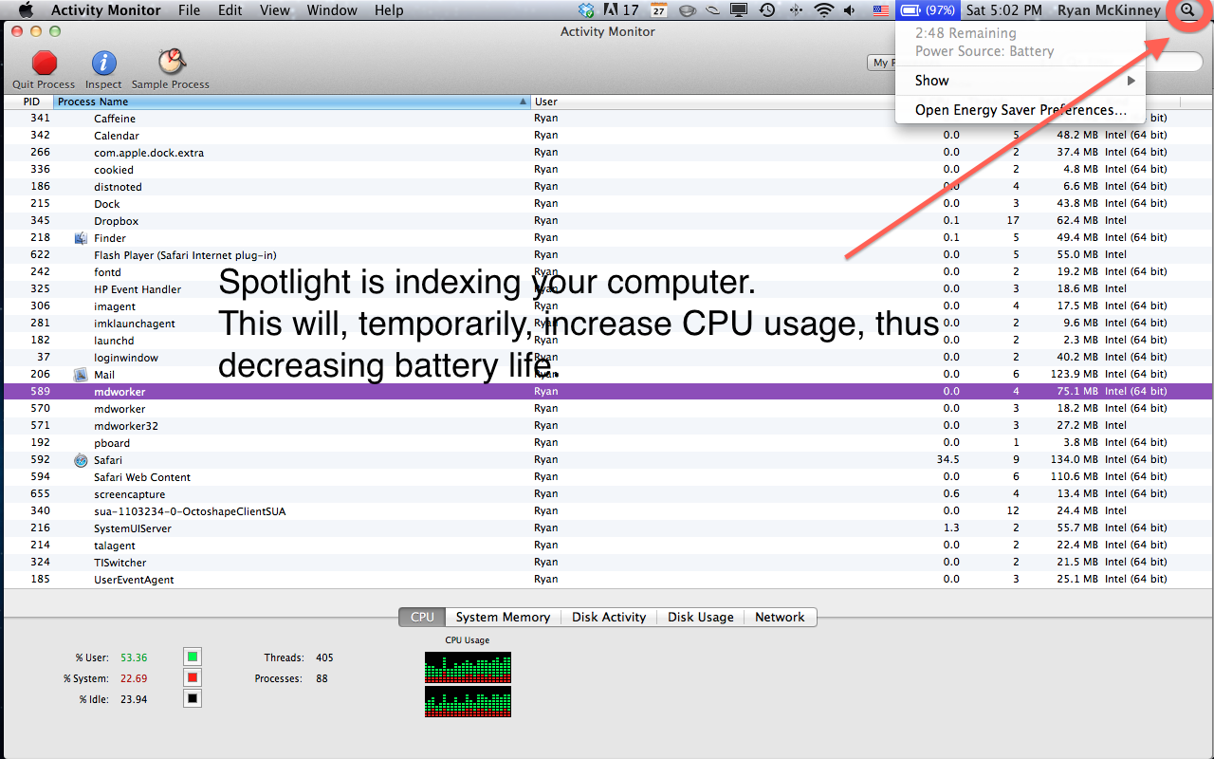Choose Open Energy Saver Preferences
Image resolution: width=1214 pixels, height=759 pixels.
[1021, 110]
